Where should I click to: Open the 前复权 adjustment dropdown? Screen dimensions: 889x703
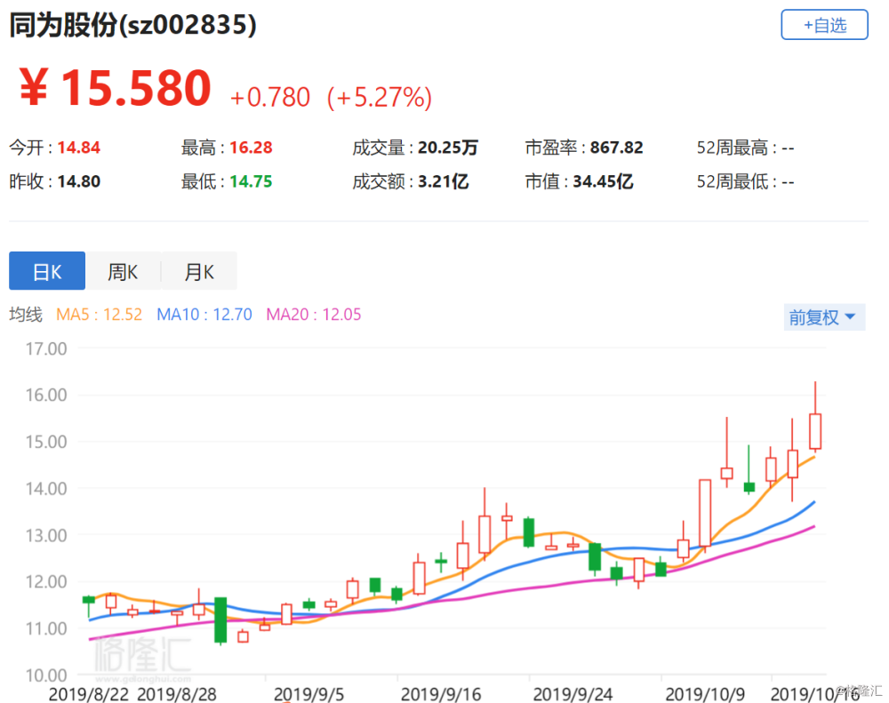click(823, 317)
